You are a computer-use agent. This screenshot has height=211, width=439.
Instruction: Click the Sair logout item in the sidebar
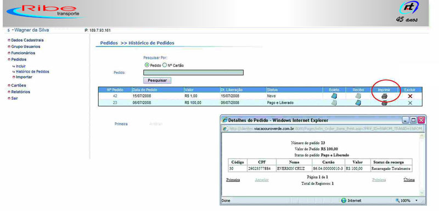(x=13, y=98)
